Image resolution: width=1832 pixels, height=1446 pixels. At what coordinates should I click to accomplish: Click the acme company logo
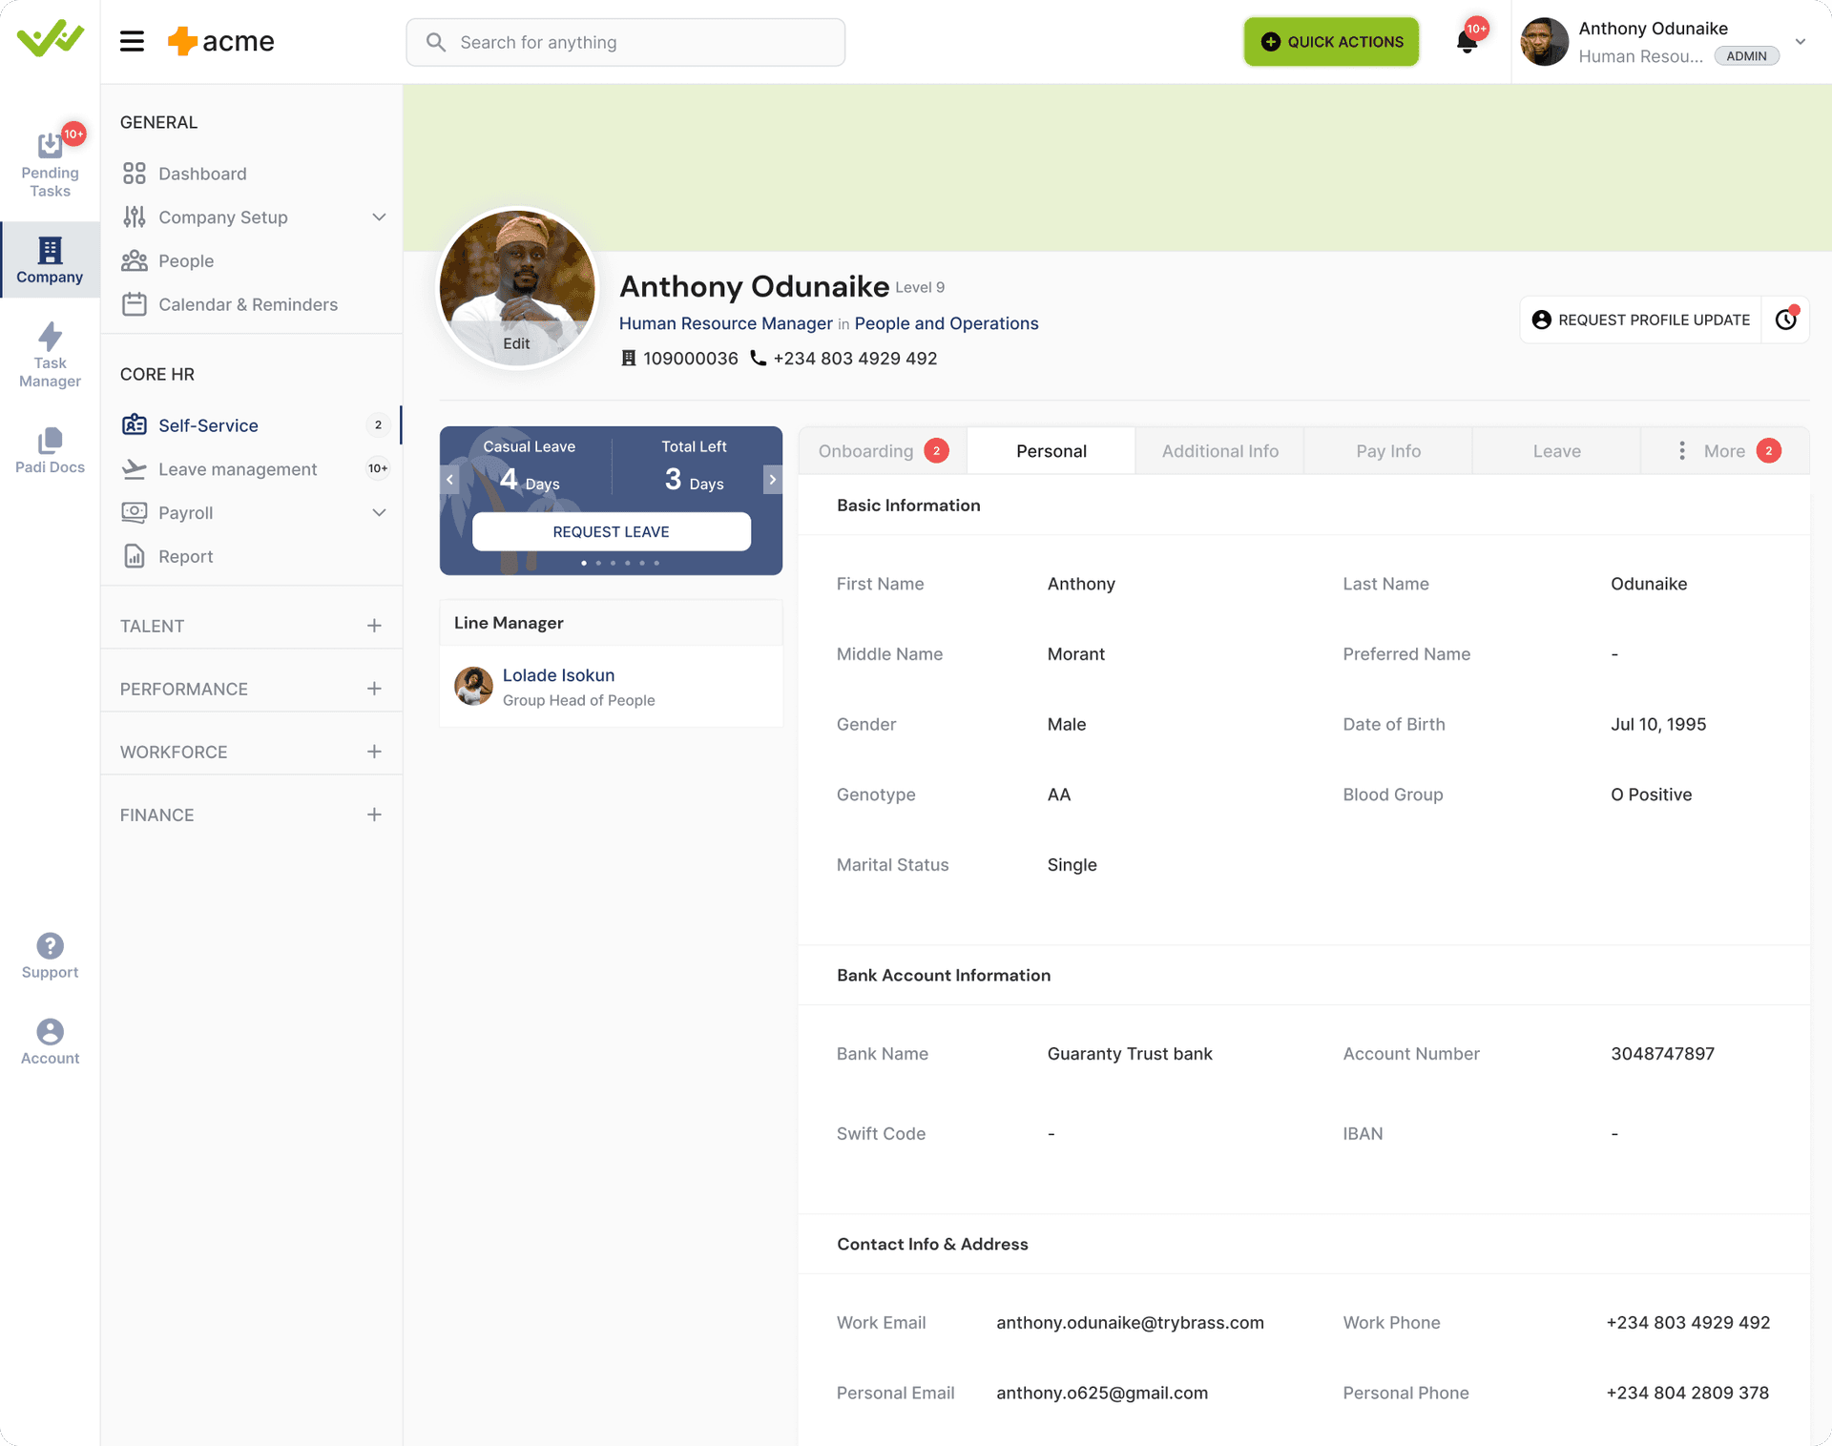(x=220, y=41)
